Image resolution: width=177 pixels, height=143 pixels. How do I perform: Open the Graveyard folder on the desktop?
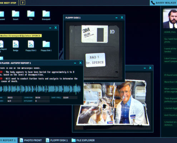[x=46, y=15]
